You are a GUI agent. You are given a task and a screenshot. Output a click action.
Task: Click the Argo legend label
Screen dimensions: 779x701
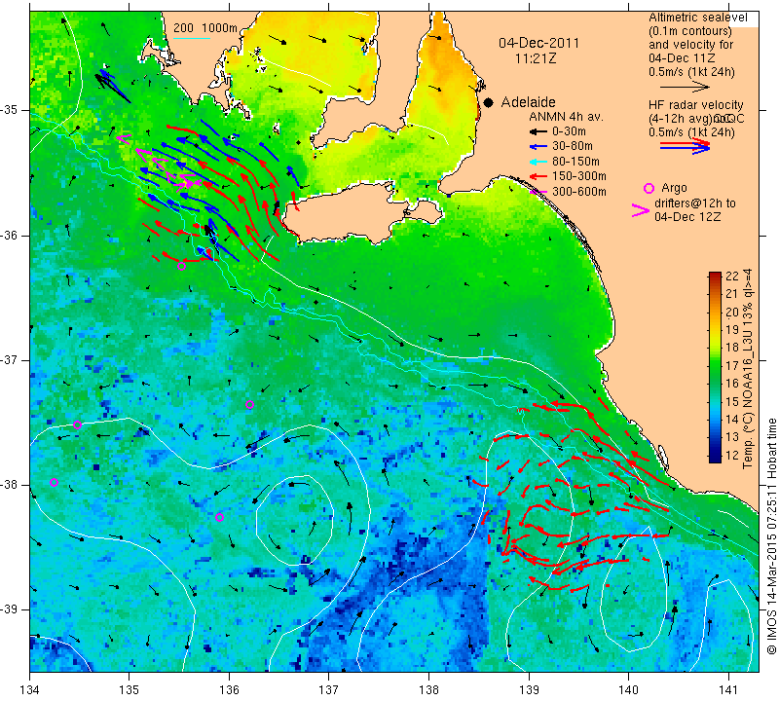coord(674,188)
